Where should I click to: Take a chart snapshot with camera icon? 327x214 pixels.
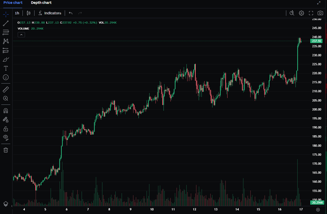(x=320, y=13)
